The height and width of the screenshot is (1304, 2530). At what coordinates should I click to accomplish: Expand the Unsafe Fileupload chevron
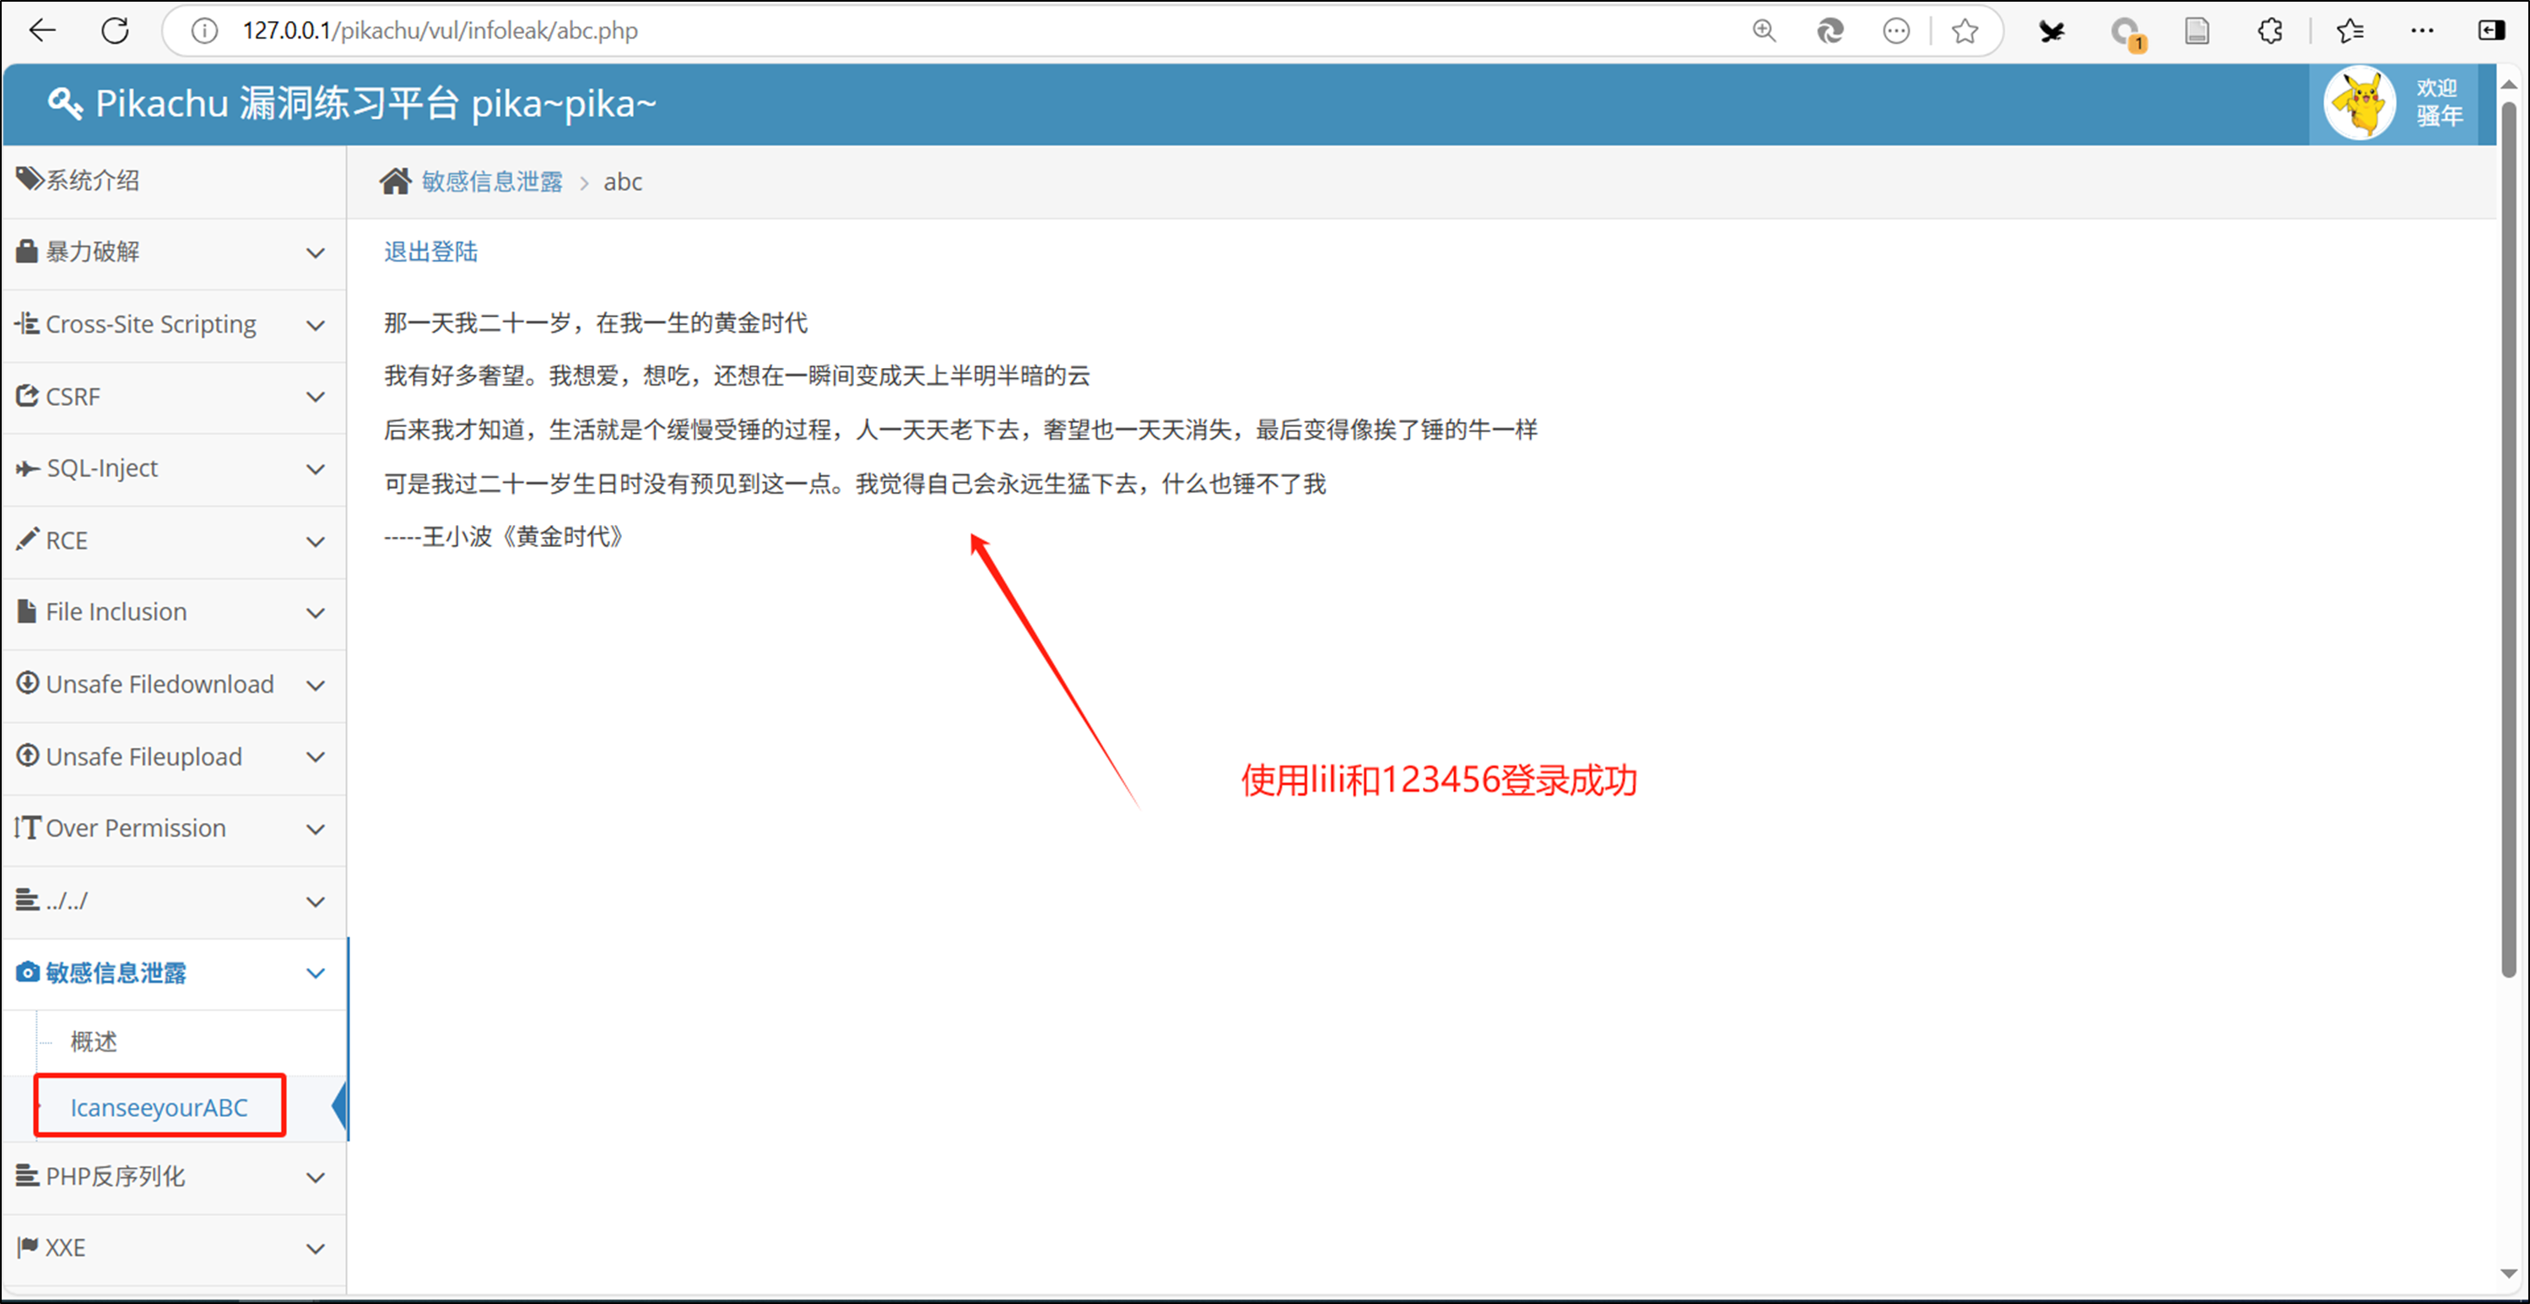click(x=316, y=757)
